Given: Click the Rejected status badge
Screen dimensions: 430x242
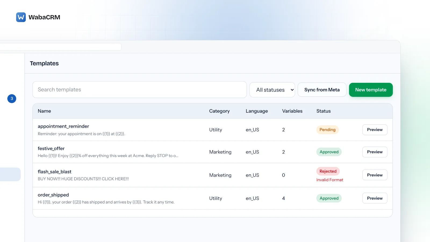Looking at the screenshot, I should pyautogui.click(x=328, y=171).
